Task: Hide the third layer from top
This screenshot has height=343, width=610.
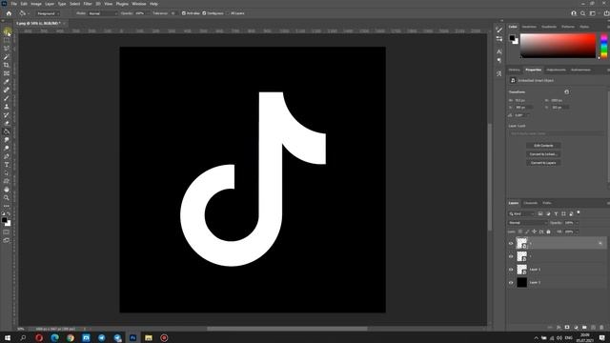Action: click(511, 270)
